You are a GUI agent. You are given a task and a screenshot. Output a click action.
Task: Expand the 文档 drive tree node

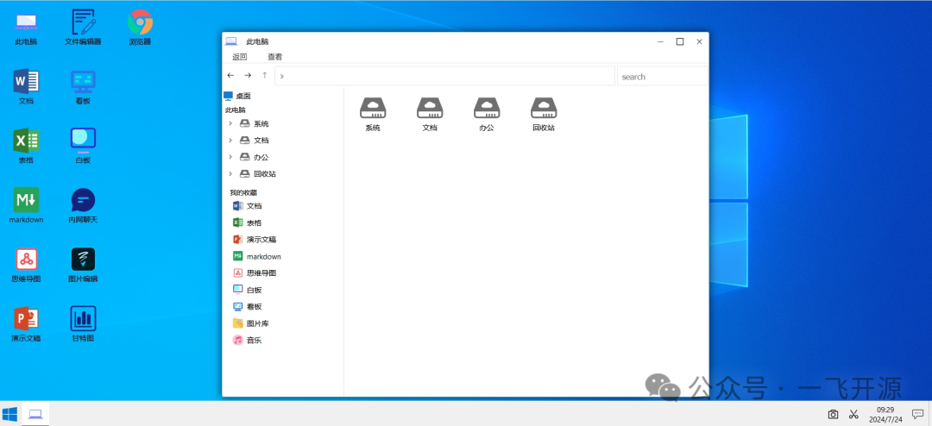tap(230, 140)
